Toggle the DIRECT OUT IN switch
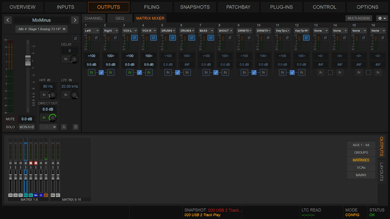This screenshot has width=390, height=219. point(44,118)
